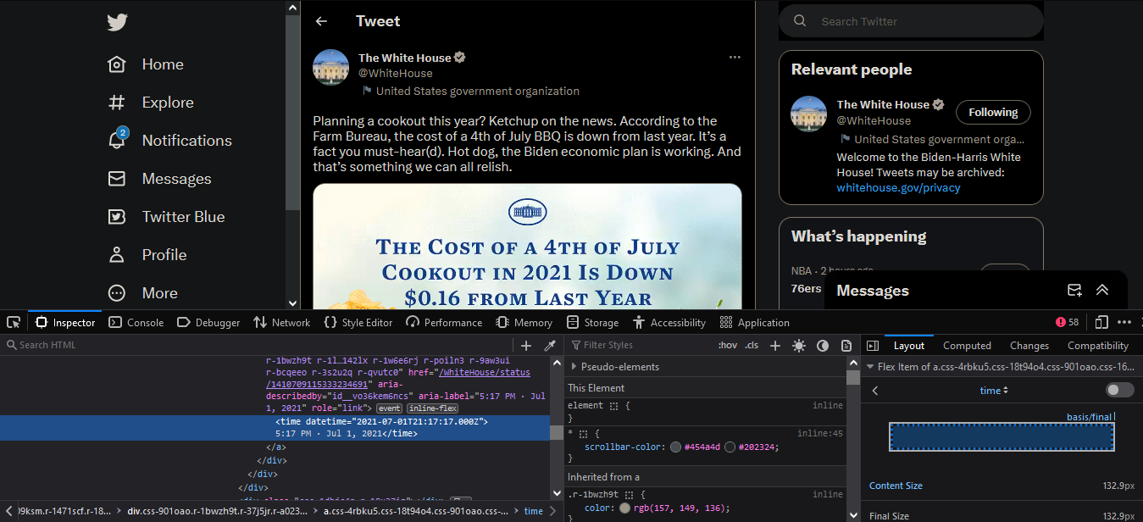Viewport: 1143px width, 522px height.
Task: Click the Twitter bird logo
Action: tap(117, 23)
